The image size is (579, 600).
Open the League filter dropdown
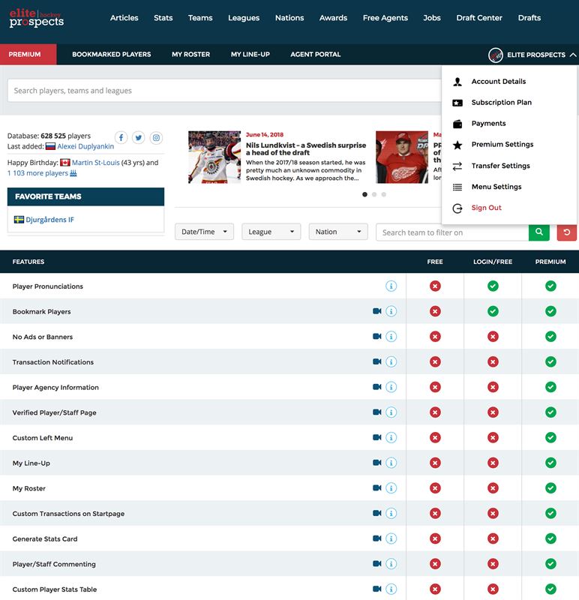(271, 232)
